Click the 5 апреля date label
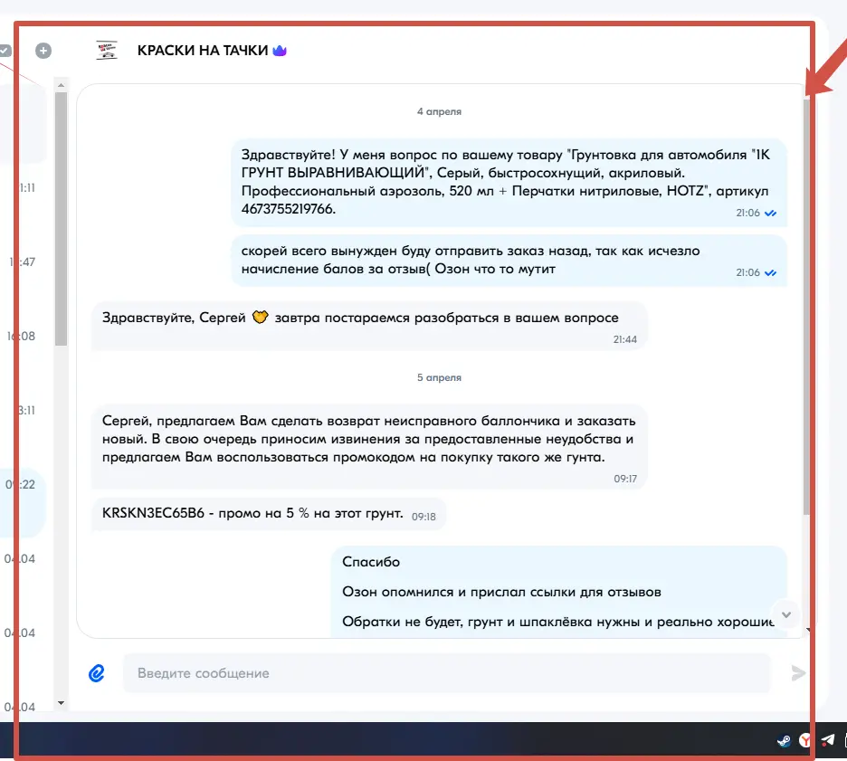Viewport: 847px width, 761px height. tap(439, 377)
